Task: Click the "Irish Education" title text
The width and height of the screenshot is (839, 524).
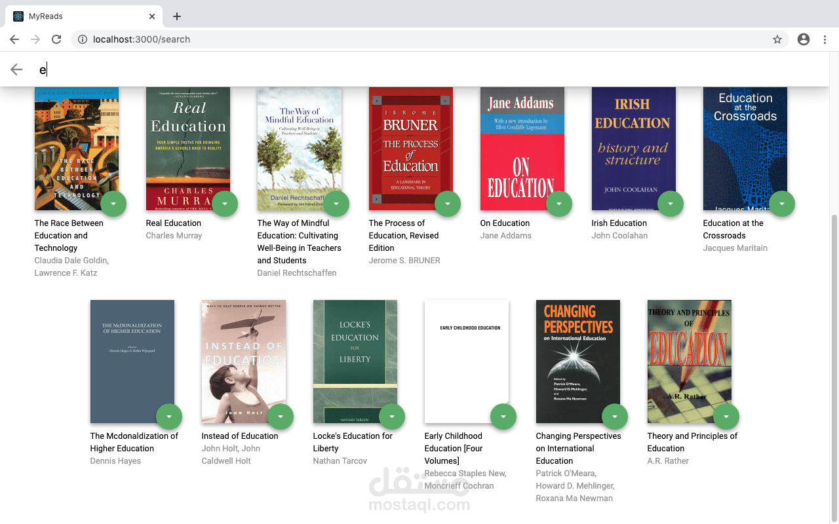Action: (x=619, y=223)
